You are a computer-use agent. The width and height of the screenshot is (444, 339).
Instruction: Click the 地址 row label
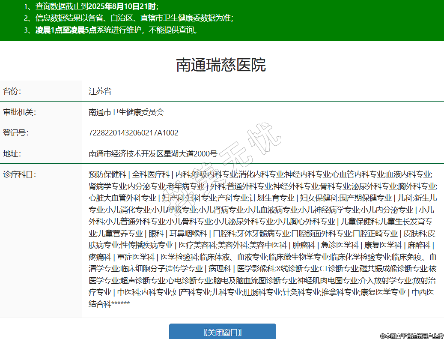pyautogui.click(x=12, y=153)
